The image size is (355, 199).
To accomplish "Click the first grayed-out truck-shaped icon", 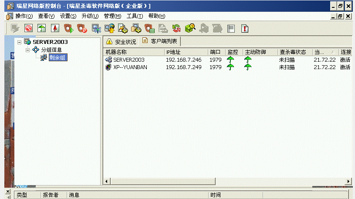I will (204, 29).
